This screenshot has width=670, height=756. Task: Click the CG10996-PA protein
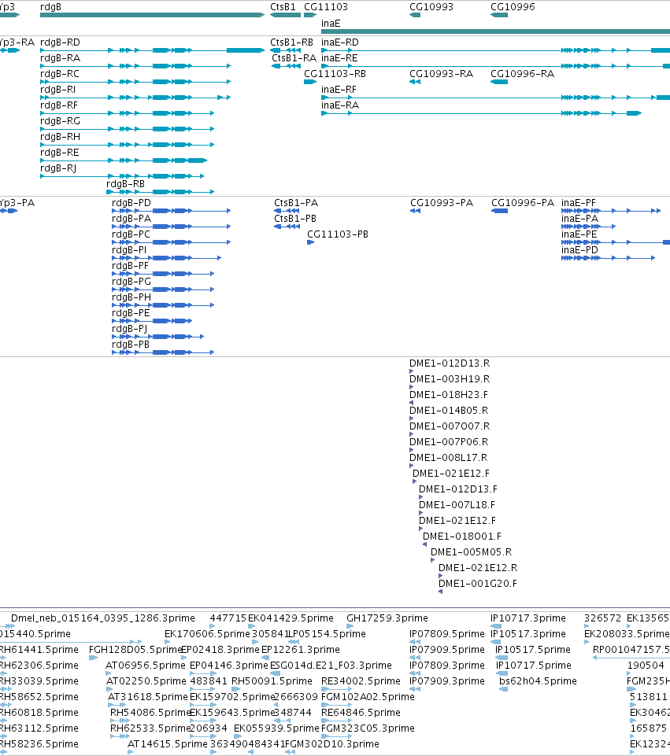point(500,211)
